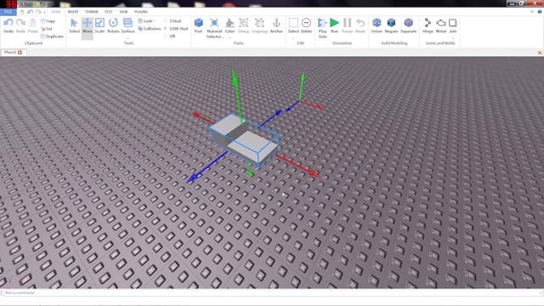
Task: Pause the simulation
Action: pyautogui.click(x=348, y=26)
